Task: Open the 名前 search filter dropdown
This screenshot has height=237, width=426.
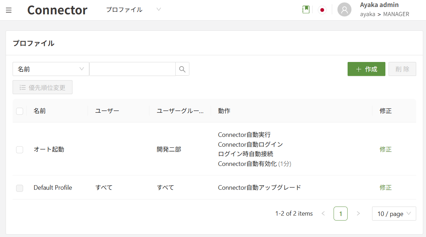Action: 50,69
